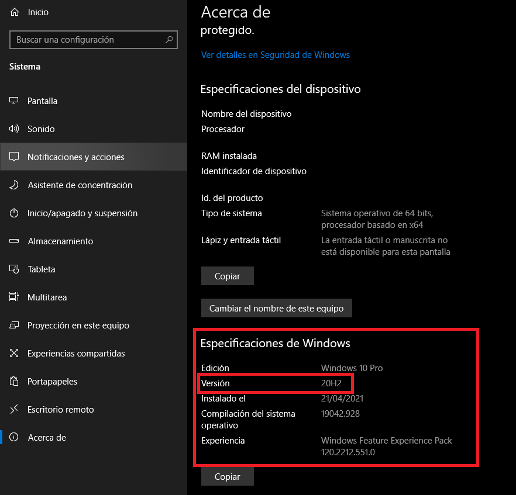Click the Buscar una configuración field
516x495 pixels.
(x=87, y=40)
